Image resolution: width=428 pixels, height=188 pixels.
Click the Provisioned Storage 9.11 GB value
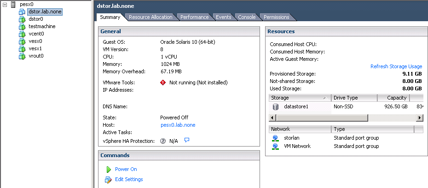411,74
